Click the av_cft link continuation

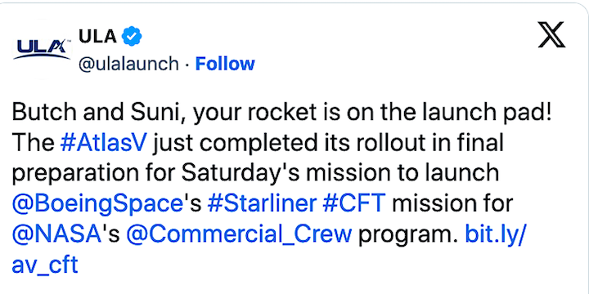pyautogui.click(x=45, y=265)
